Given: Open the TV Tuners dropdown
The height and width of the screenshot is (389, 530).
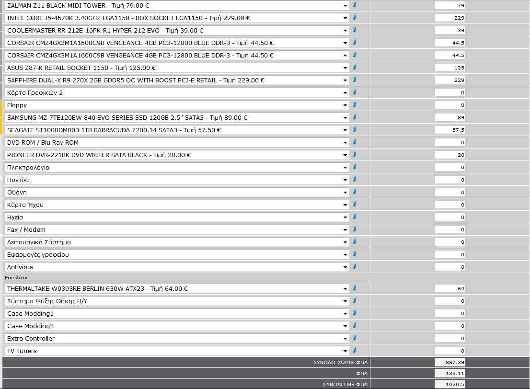Looking at the screenshot, I should click(x=176, y=351).
